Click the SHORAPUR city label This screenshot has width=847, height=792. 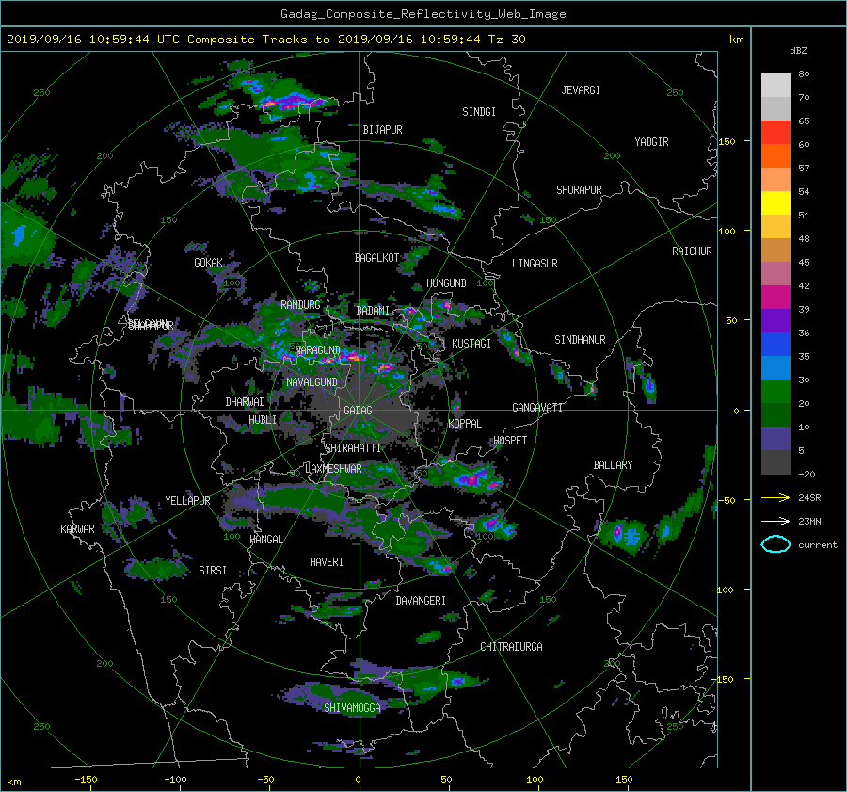coord(579,190)
